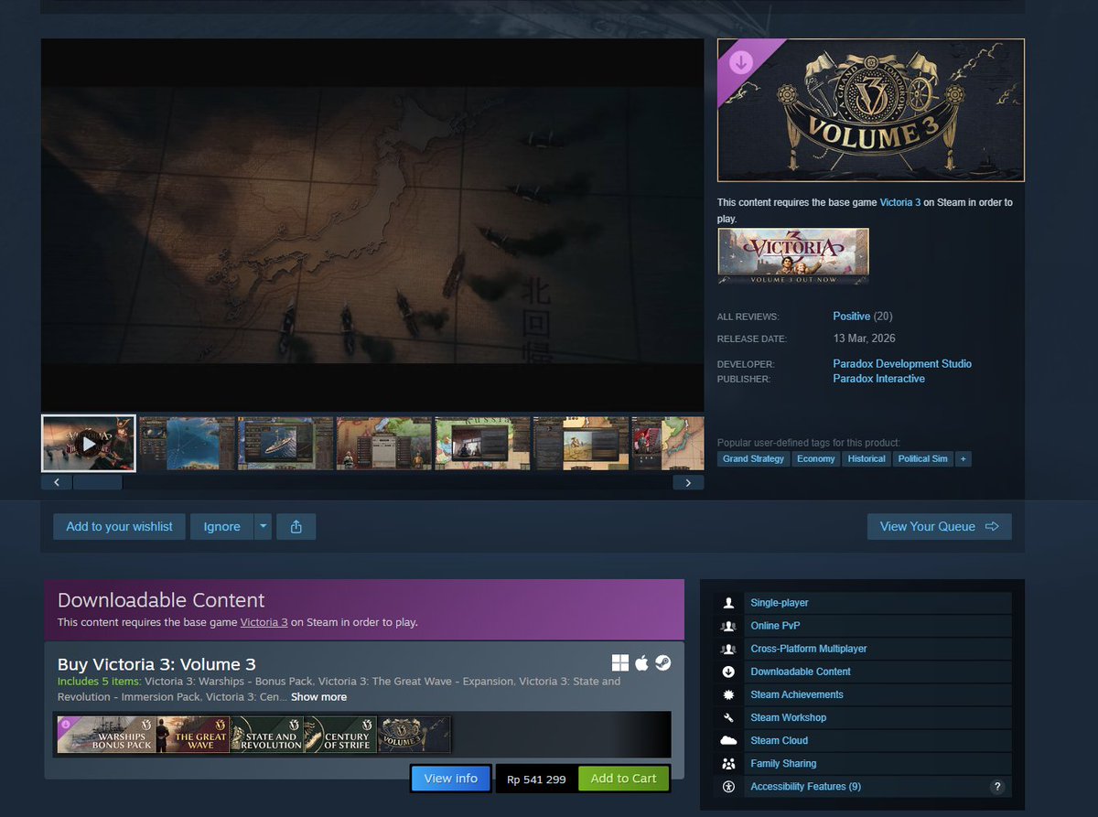Screen dimensions: 1098x817
Task: Click the share icon button
Action: (x=296, y=526)
